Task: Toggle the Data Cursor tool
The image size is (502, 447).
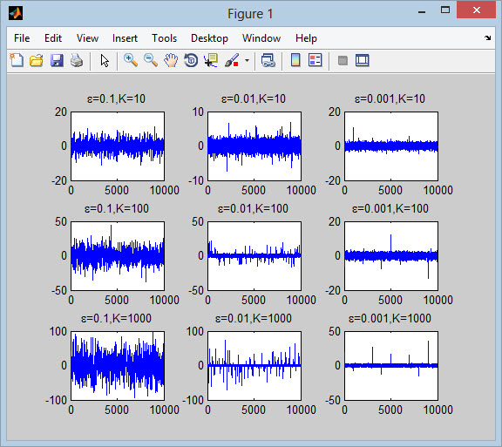Action: click(x=211, y=60)
